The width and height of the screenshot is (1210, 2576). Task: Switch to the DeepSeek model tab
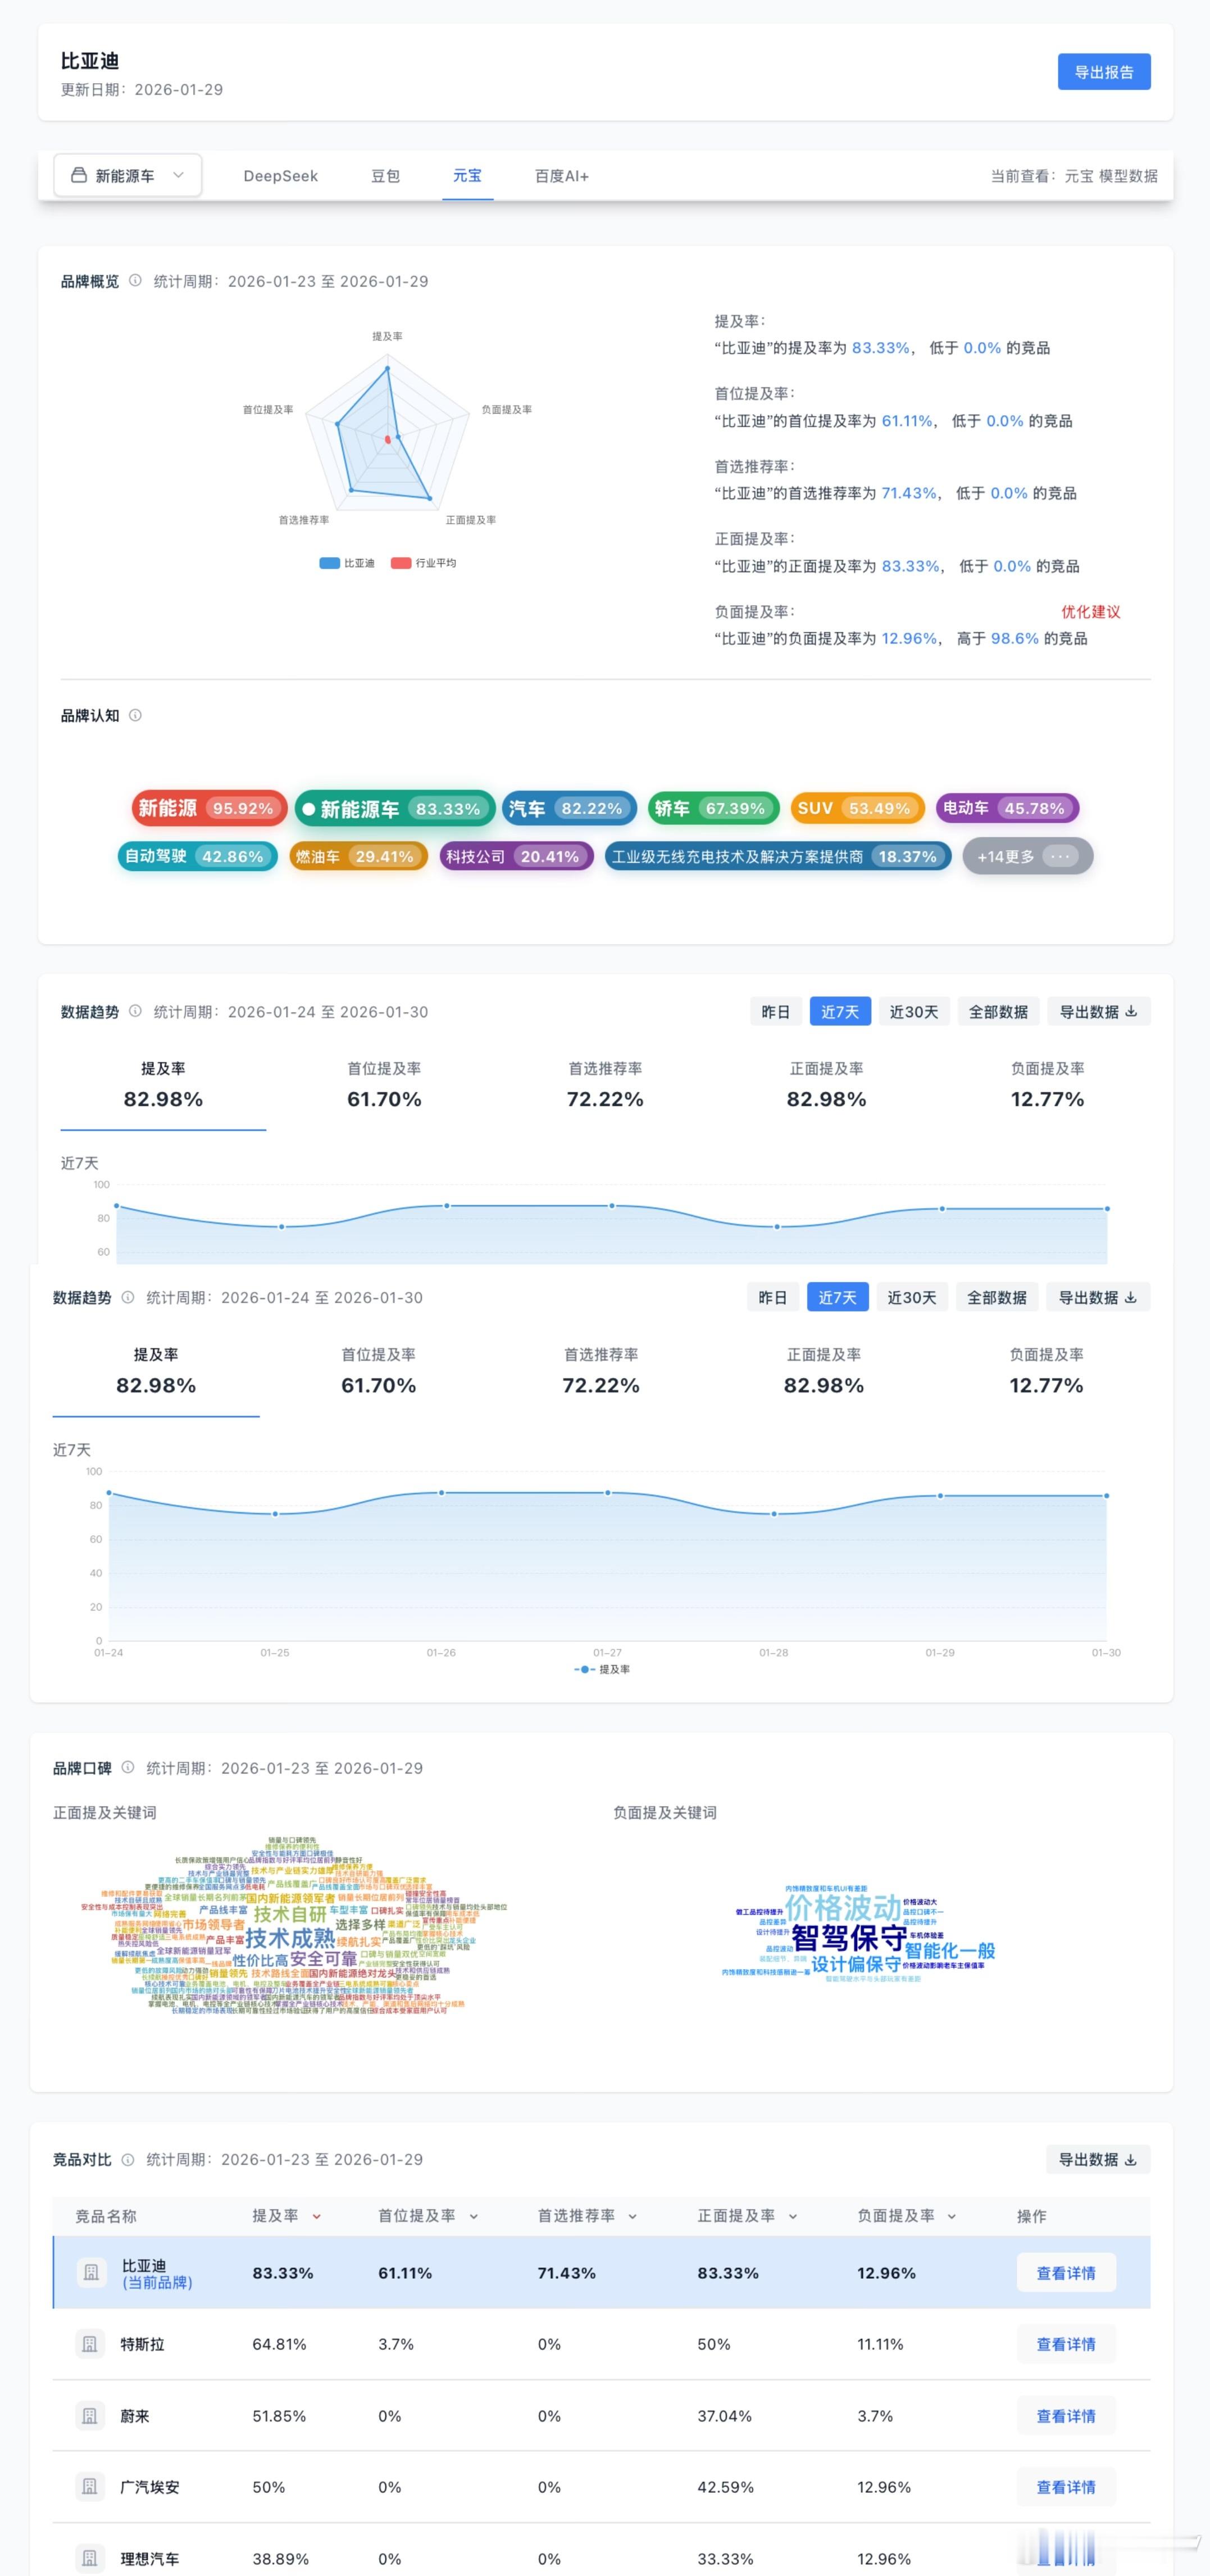tap(280, 176)
